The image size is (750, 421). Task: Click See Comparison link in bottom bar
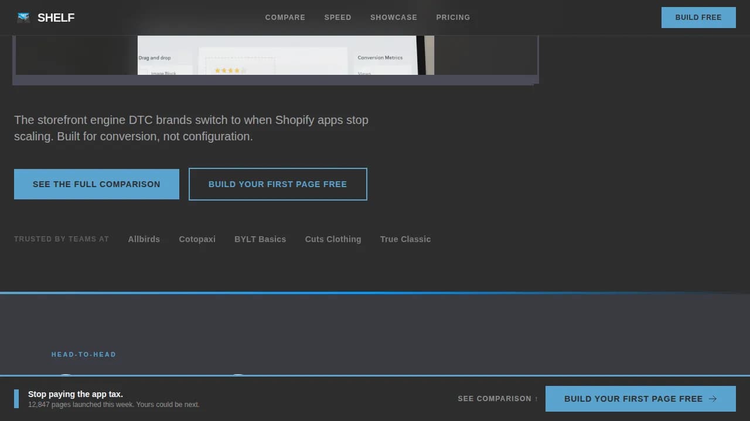(498, 399)
